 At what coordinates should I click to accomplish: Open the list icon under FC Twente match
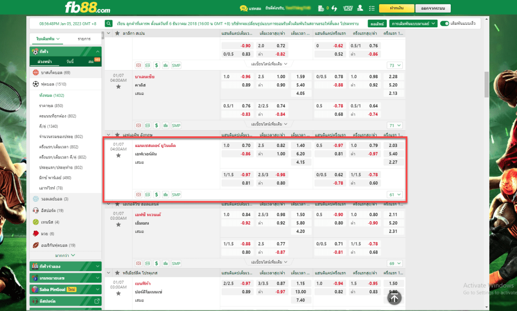pyautogui.click(x=147, y=263)
